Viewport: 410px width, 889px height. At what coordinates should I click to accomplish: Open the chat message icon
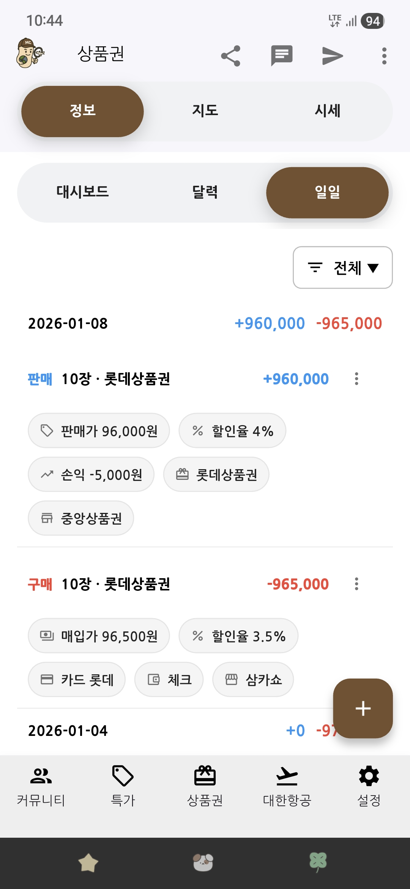click(x=282, y=56)
